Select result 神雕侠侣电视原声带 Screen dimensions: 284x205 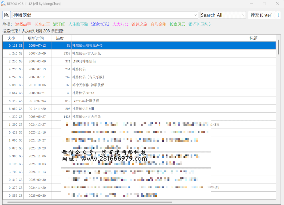pyautogui.click(x=87, y=46)
